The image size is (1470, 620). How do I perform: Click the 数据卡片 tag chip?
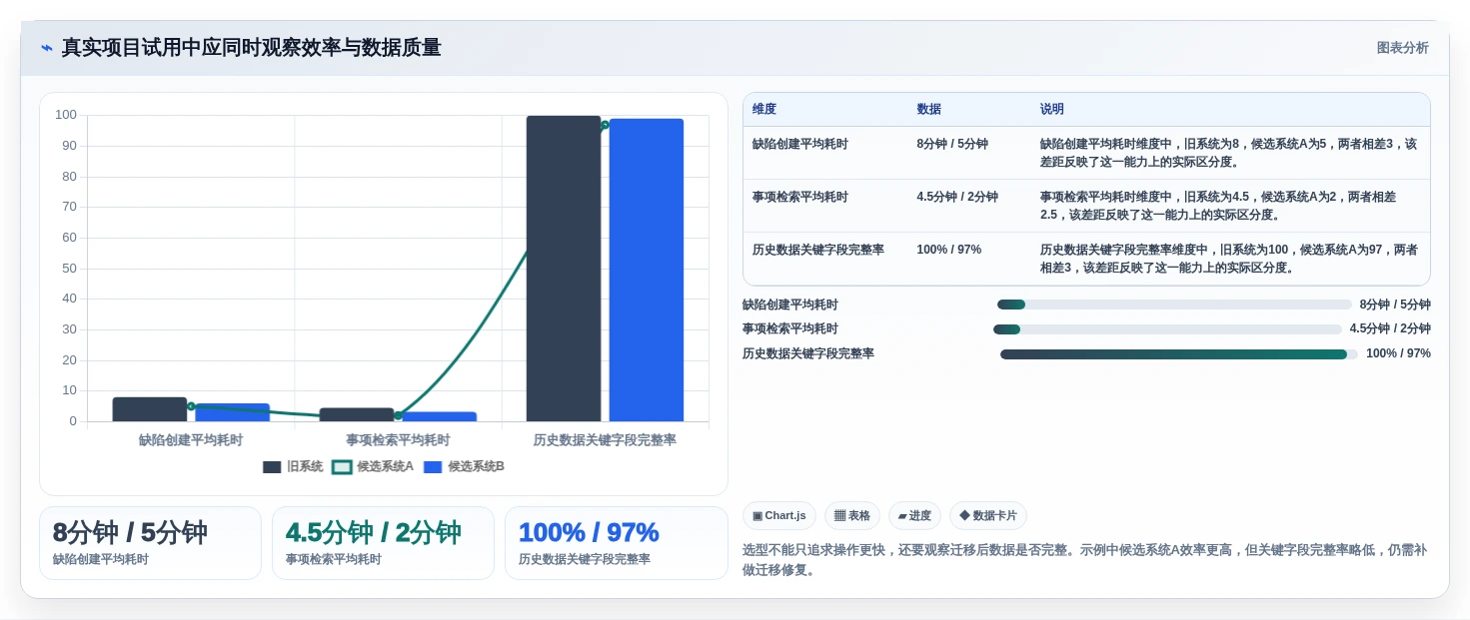pyautogui.click(x=987, y=516)
